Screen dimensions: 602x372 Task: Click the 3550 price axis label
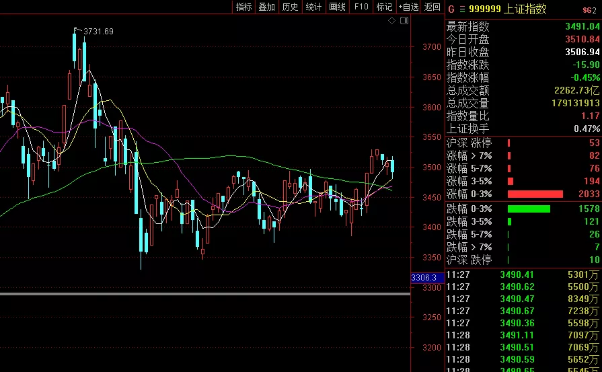point(432,137)
